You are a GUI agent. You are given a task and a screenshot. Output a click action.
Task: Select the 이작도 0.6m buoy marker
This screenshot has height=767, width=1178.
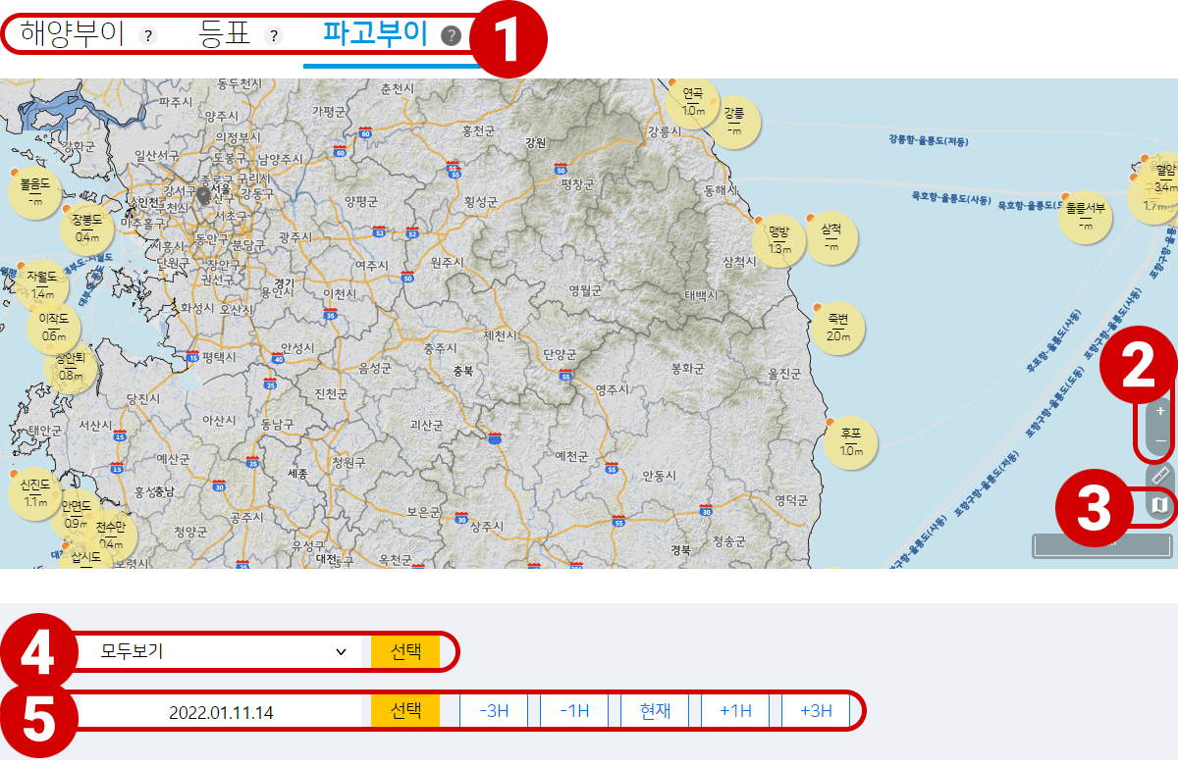coord(54,327)
